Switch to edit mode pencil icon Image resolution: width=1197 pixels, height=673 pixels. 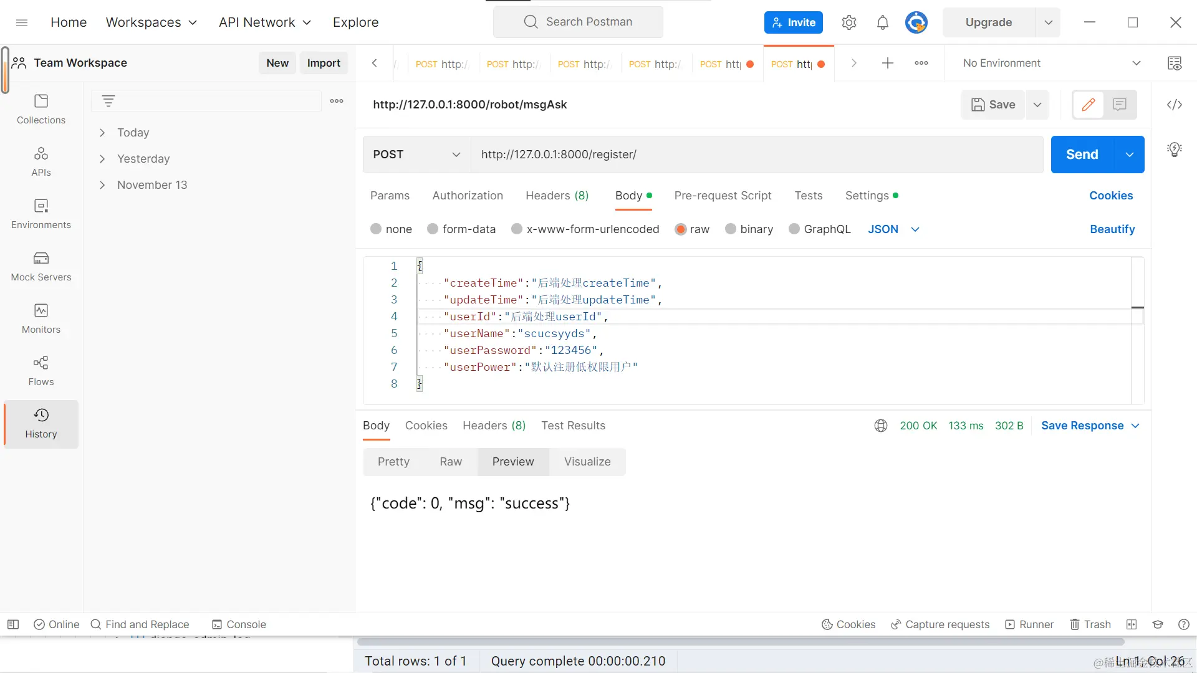[x=1089, y=105]
